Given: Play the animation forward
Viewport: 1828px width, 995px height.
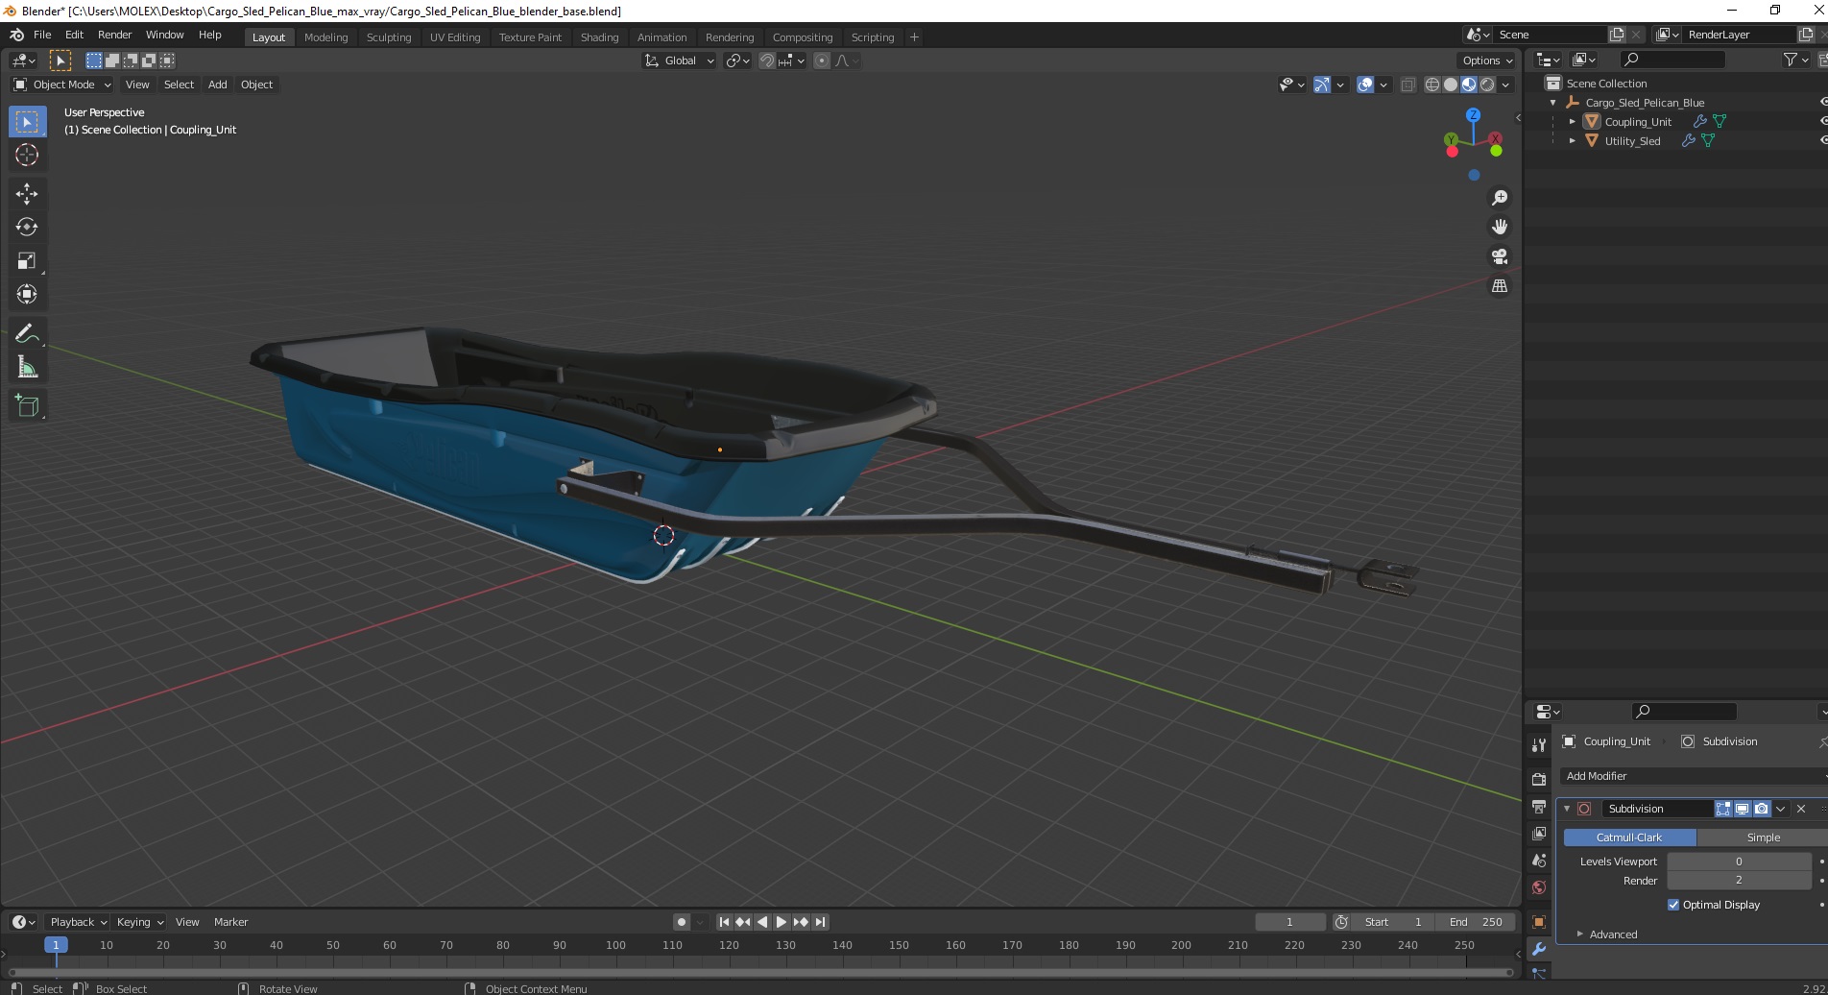Looking at the screenshot, I should (782, 922).
